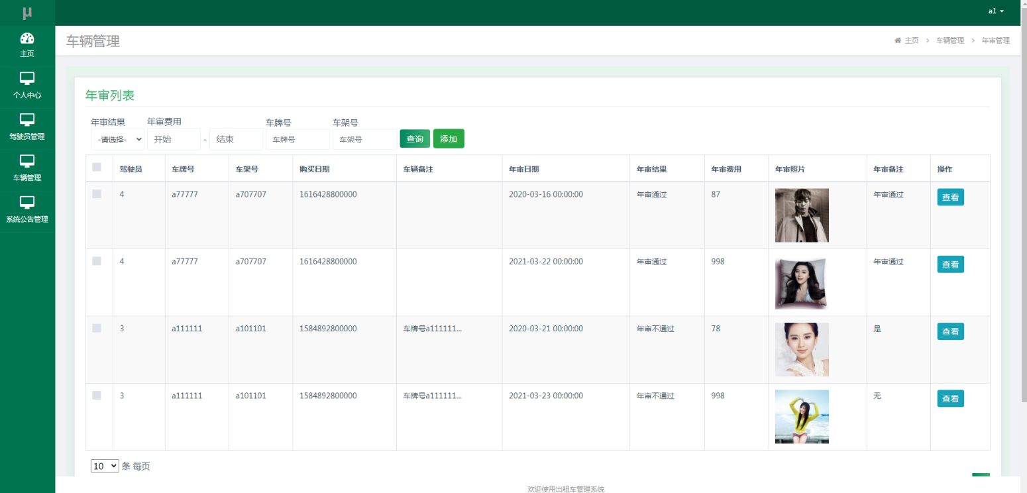Open the 年审照片 thumbnail in 2021-03-23 row
The image size is (1027, 493).
(802, 416)
